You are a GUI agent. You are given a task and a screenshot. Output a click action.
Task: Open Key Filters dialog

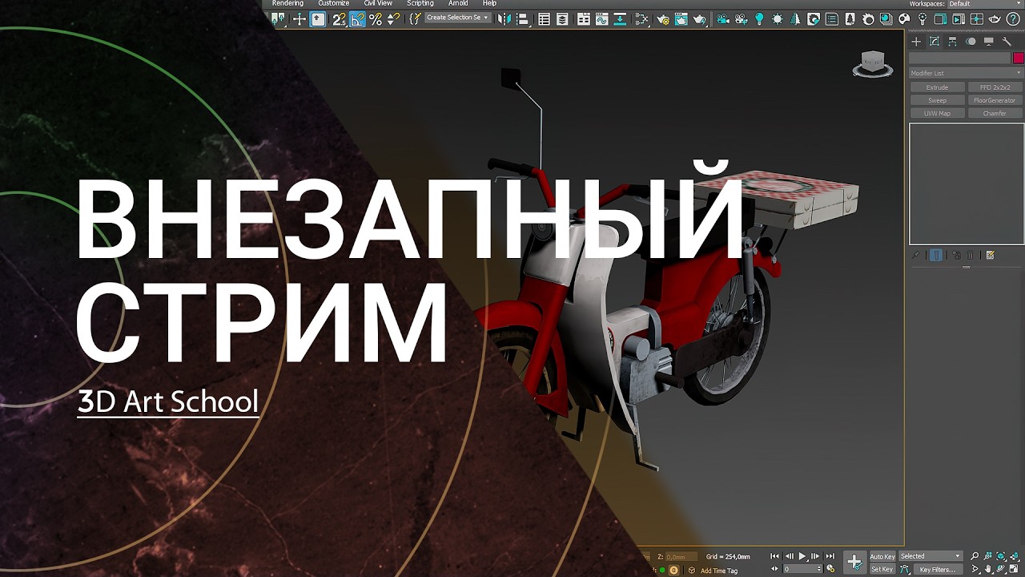[x=937, y=569]
